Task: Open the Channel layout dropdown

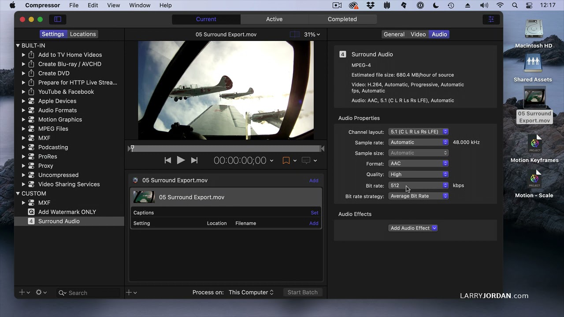Action: click(x=418, y=132)
